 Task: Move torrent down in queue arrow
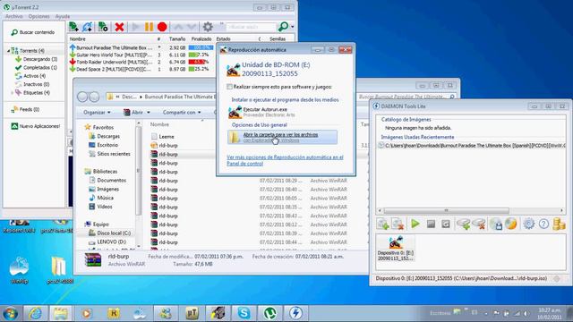pos(192,27)
